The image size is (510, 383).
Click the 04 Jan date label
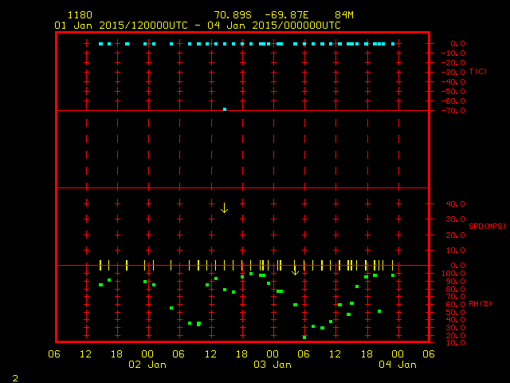[397, 365]
